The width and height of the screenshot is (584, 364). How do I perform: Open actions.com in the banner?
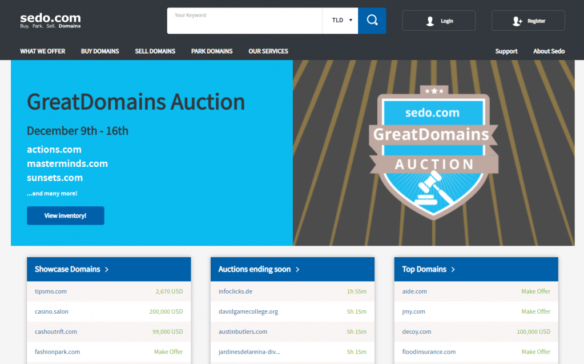[54, 150]
